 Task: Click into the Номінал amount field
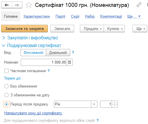pos(44,62)
